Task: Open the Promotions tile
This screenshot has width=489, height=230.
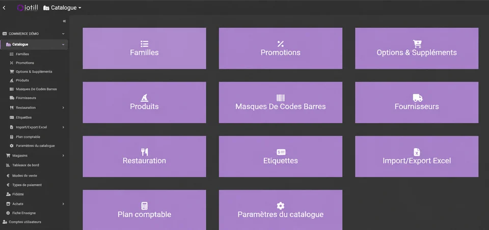Action: [280, 48]
